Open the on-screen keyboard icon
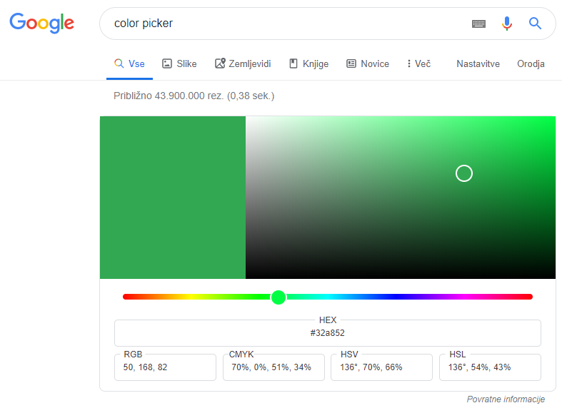The width and height of the screenshot is (562, 408). click(478, 24)
